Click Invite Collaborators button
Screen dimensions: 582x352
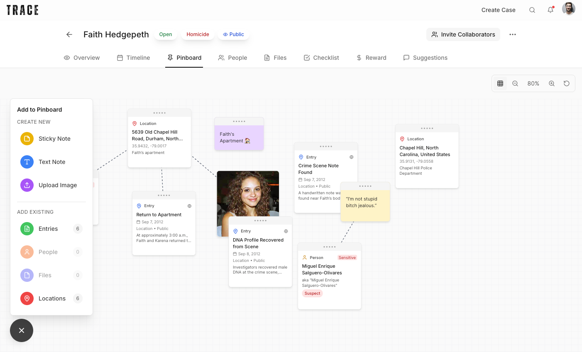click(463, 34)
